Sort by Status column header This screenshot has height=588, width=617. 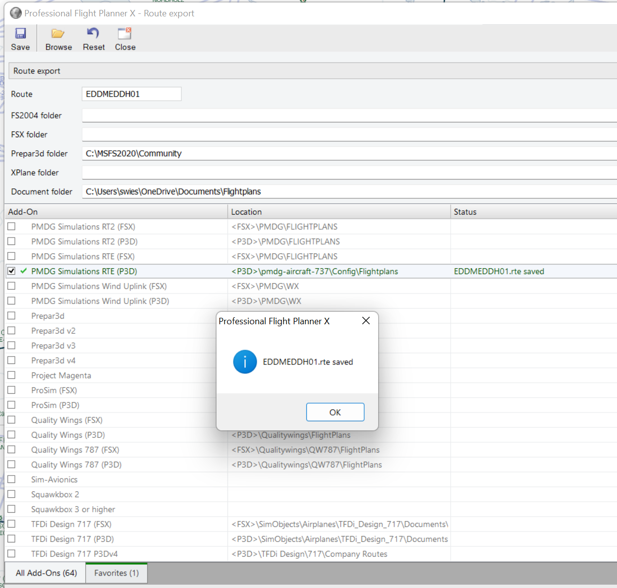(x=534, y=212)
